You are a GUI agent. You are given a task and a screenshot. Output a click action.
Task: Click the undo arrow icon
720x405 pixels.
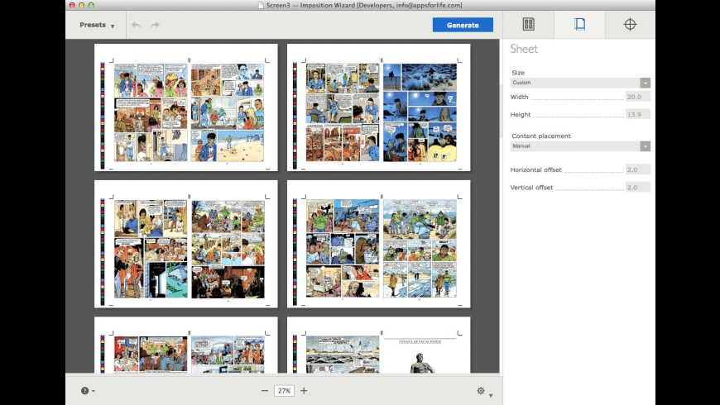136,25
